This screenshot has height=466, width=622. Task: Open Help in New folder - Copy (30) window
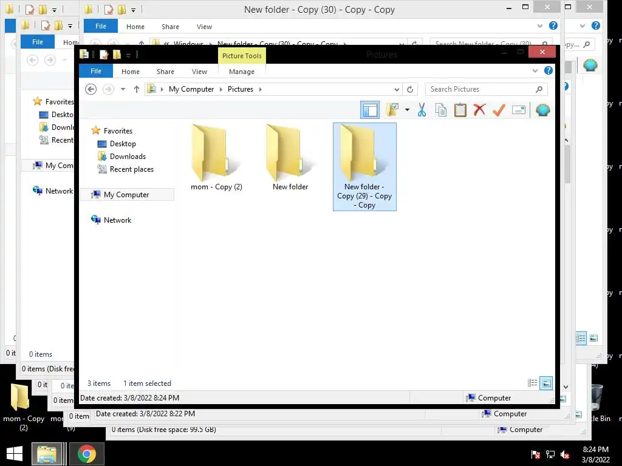click(x=553, y=25)
